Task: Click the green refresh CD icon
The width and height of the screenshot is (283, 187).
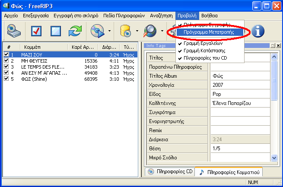Action: click(75, 31)
